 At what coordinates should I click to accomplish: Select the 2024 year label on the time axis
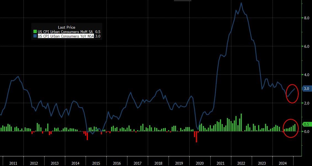tap(282, 163)
